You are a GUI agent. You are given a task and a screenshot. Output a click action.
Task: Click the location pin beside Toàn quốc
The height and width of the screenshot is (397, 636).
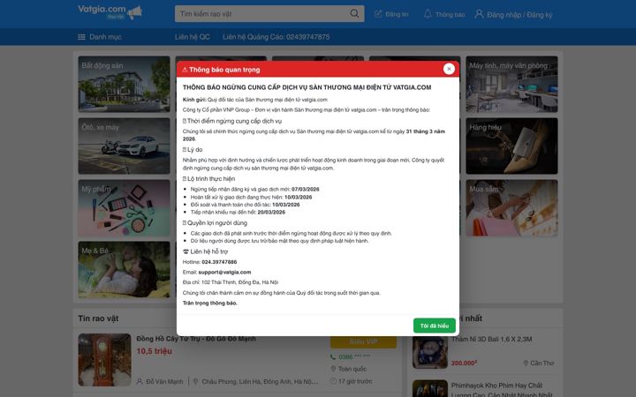coord(333,369)
